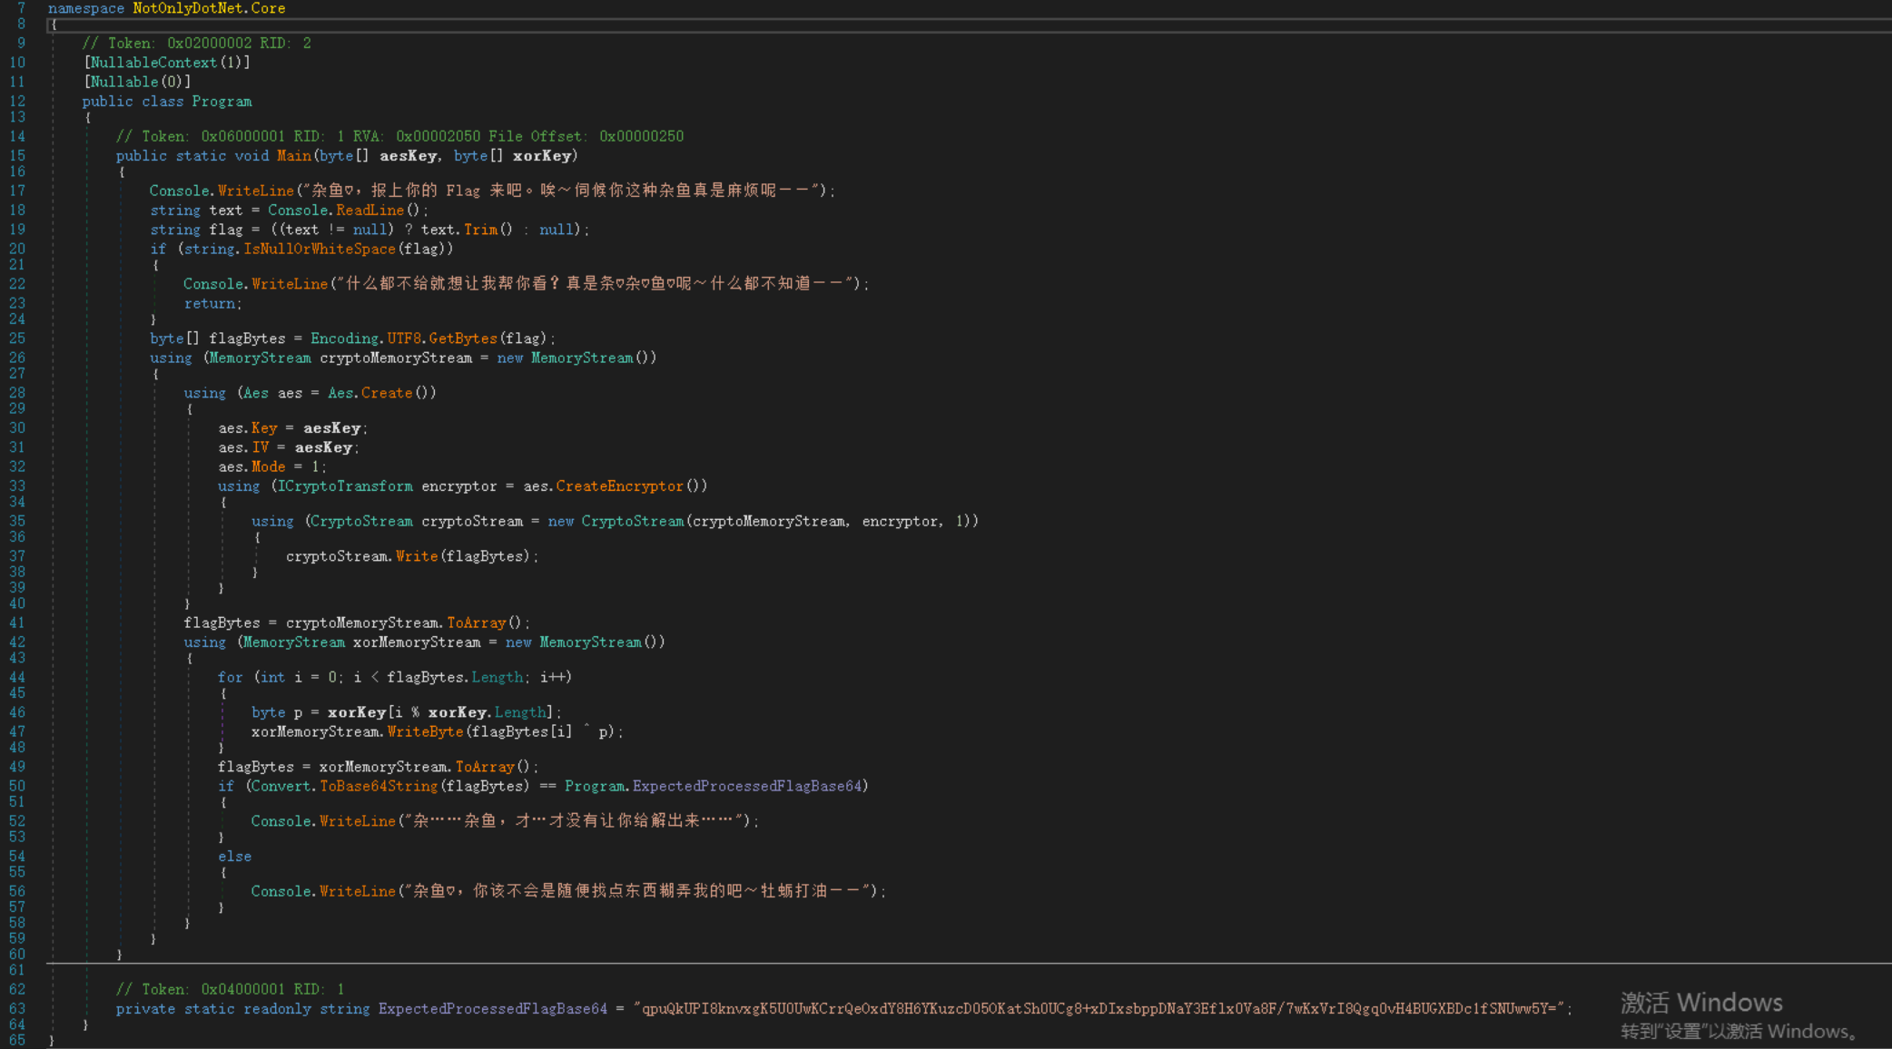
Task: Click the Trim method call
Action: click(x=480, y=230)
